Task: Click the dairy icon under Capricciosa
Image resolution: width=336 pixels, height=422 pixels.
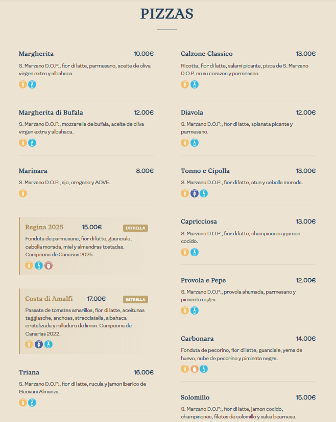Action: coord(195,252)
